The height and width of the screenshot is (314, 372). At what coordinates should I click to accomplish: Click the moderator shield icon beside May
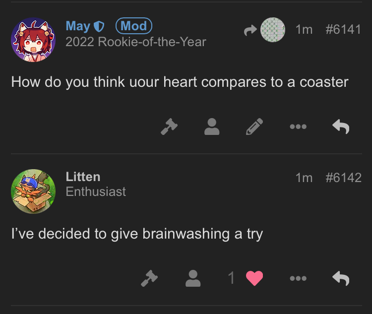pos(99,26)
